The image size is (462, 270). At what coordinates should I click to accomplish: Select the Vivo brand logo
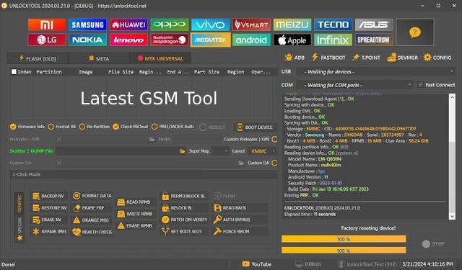click(x=210, y=24)
